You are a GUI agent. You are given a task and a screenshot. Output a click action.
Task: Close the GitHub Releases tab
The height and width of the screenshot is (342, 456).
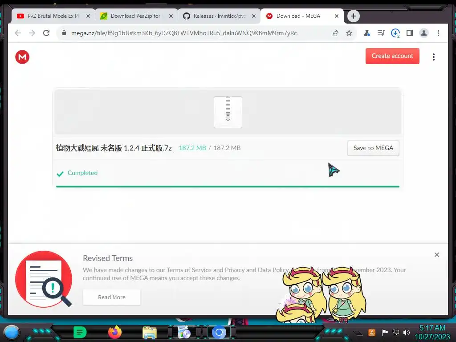[254, 16]
